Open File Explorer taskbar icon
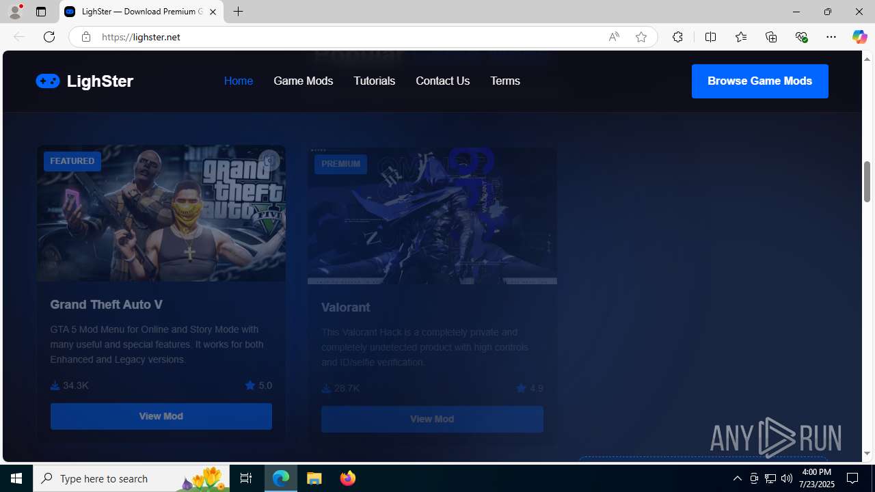 pos(314,478)
